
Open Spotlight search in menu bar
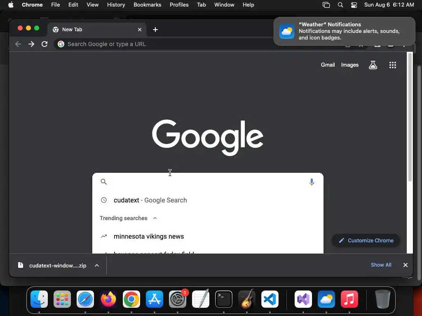coord(340,5)
